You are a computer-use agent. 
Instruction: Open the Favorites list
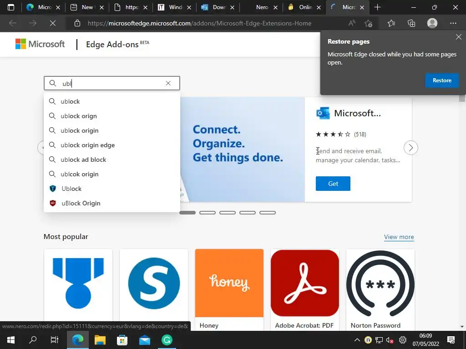(391, 23)
